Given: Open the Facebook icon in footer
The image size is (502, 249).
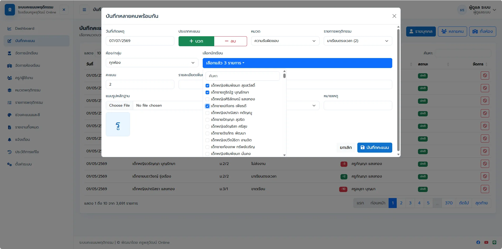Looking at the screenshot, I should click(x=478, y=242).
